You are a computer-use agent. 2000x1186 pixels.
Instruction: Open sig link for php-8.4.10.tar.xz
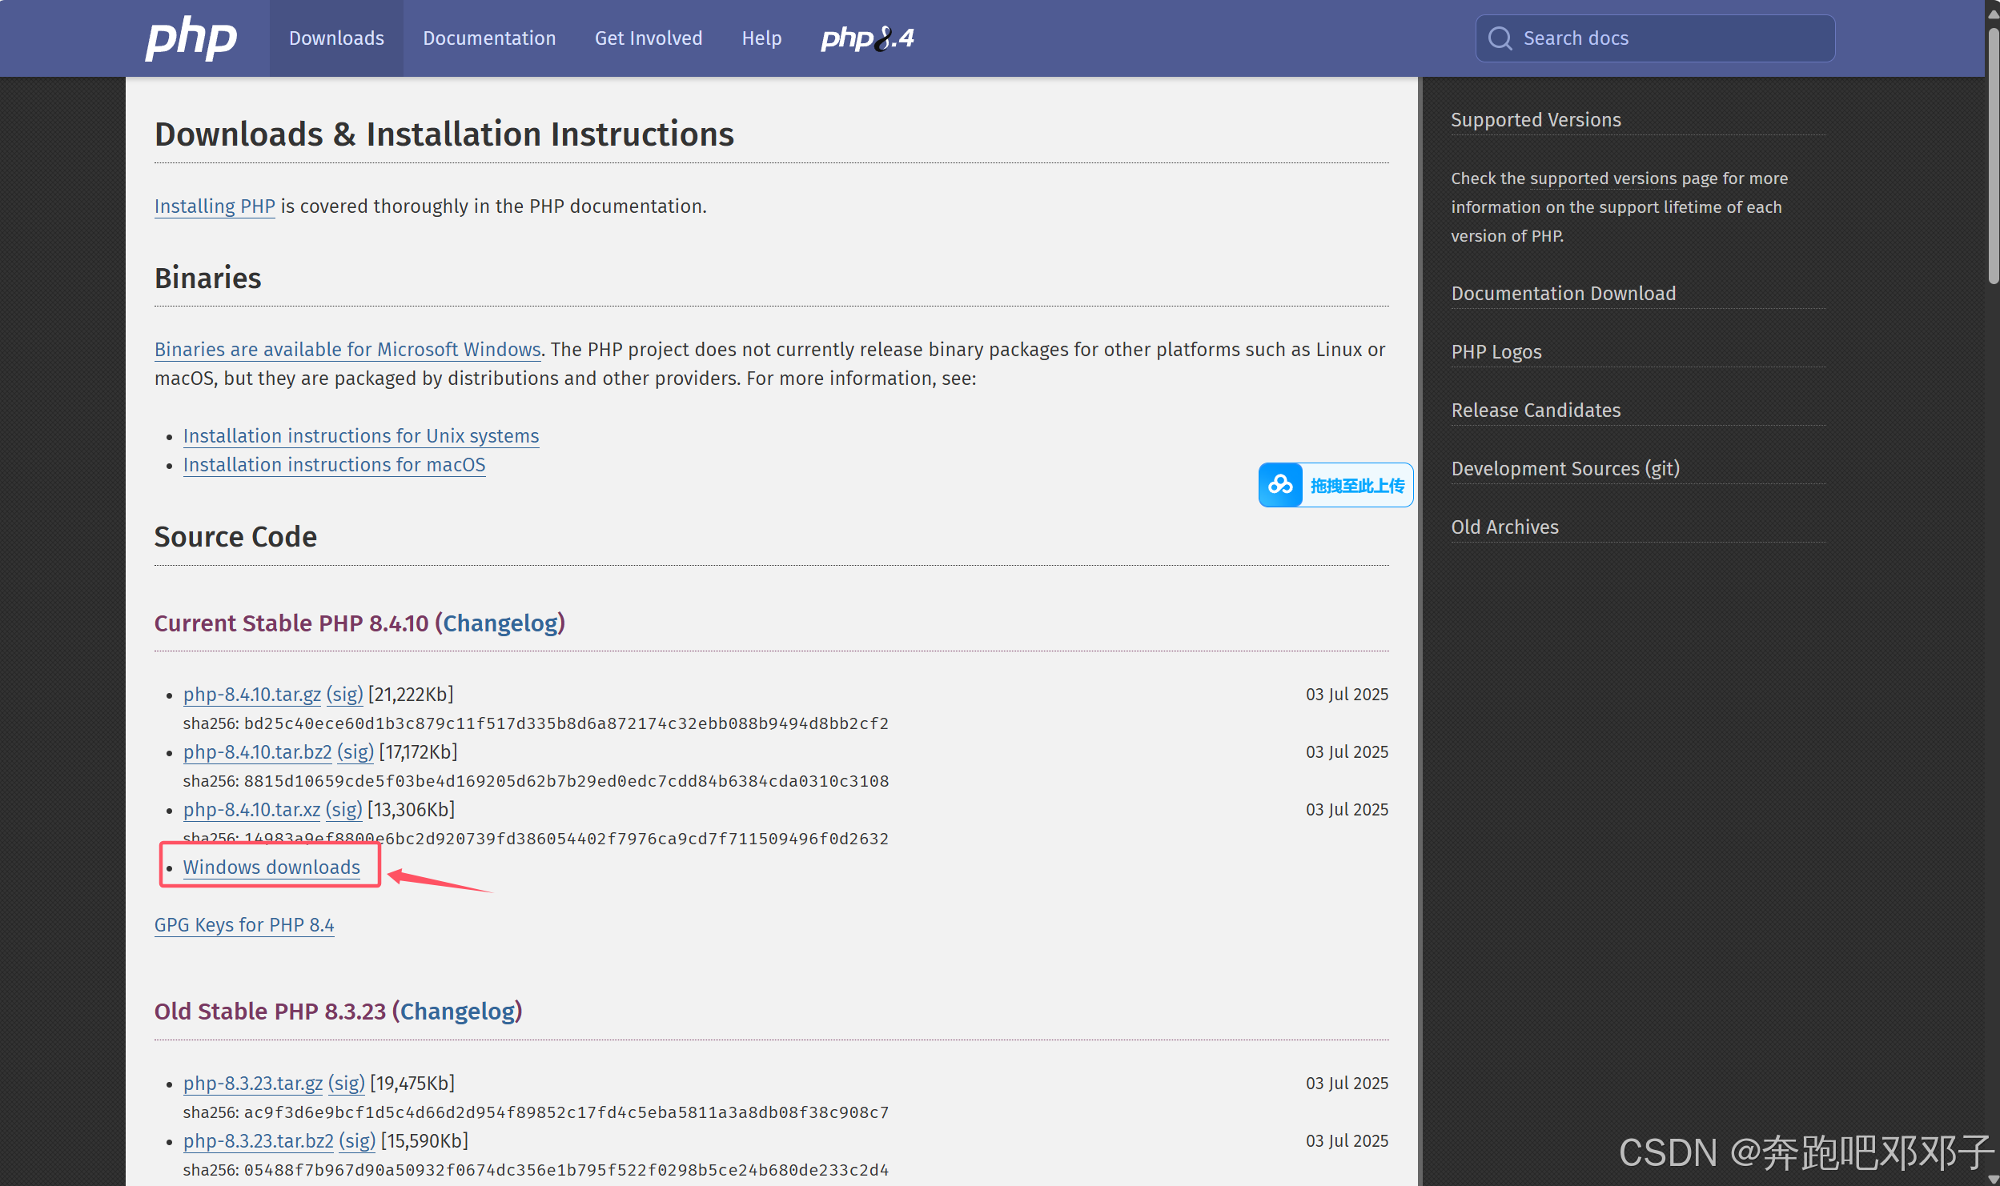(344, 810)
